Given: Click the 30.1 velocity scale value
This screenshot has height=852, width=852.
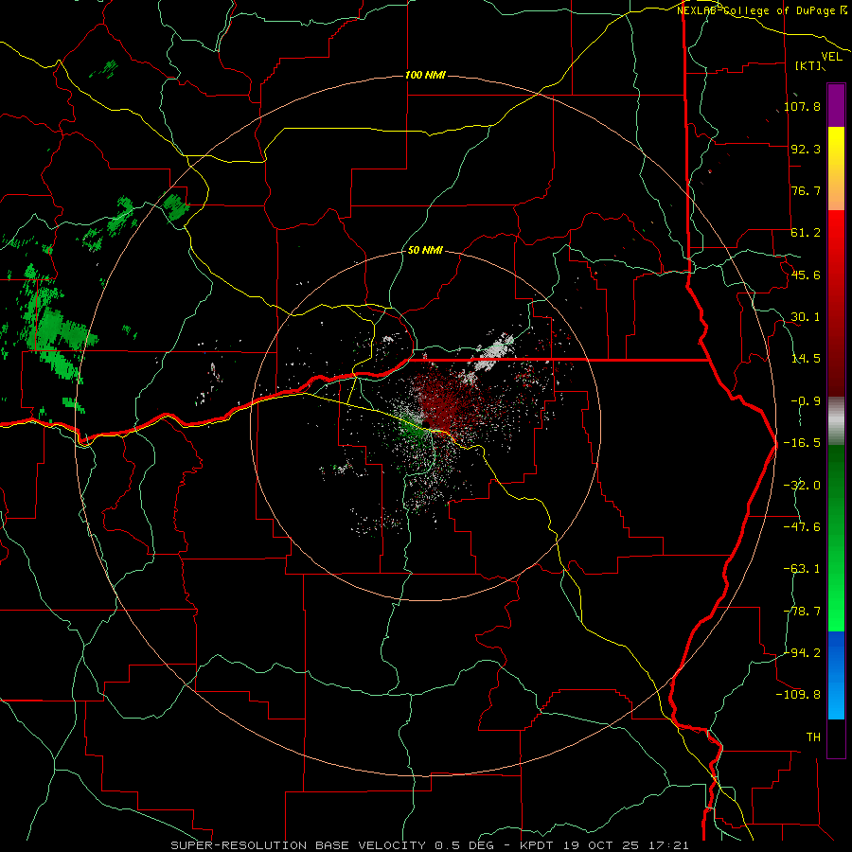Looking at the screenshot, I should [806, 317].
